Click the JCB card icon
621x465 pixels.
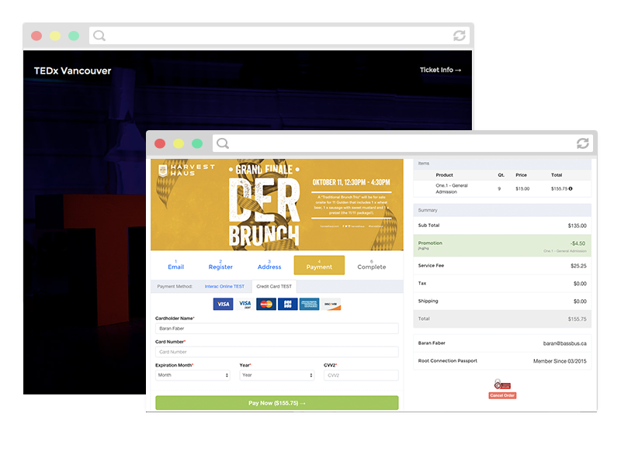pos(286,304)
